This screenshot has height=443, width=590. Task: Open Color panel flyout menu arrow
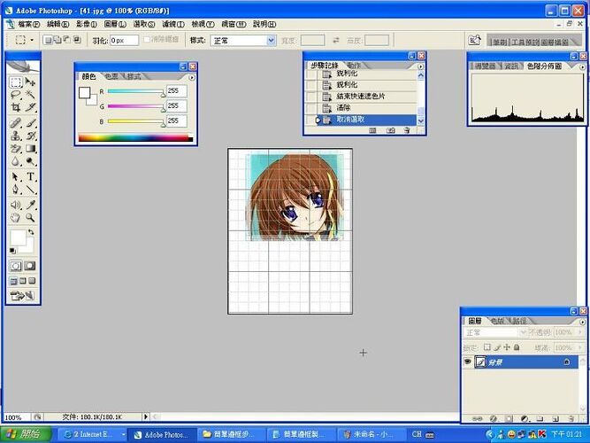pos(192,77)
